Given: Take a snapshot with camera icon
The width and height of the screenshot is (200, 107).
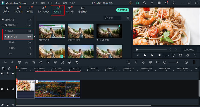Looking at the screenshot, I should [180, 55].
